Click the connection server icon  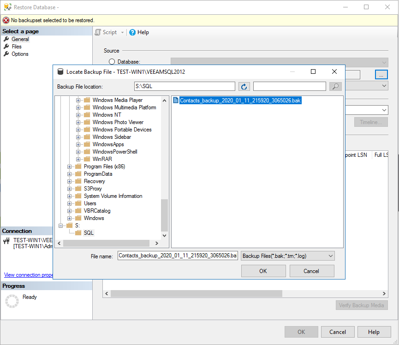point(6,240)
